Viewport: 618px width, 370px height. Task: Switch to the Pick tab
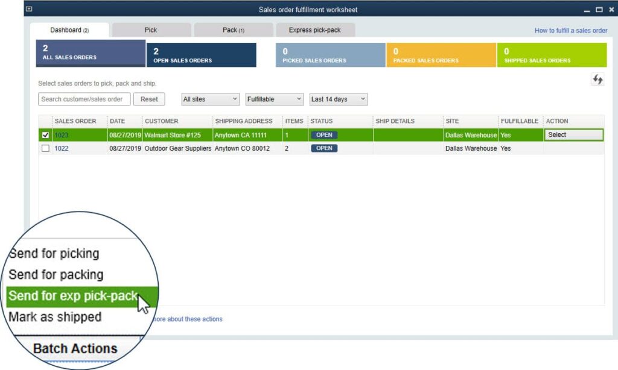click(151, 30)
